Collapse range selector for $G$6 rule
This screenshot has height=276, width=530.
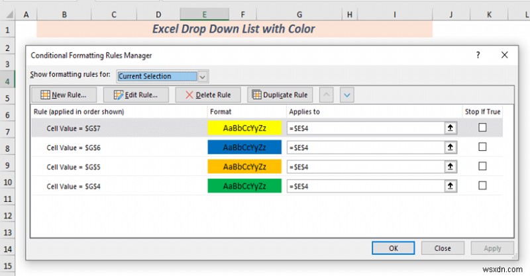(x=450, y=148)
